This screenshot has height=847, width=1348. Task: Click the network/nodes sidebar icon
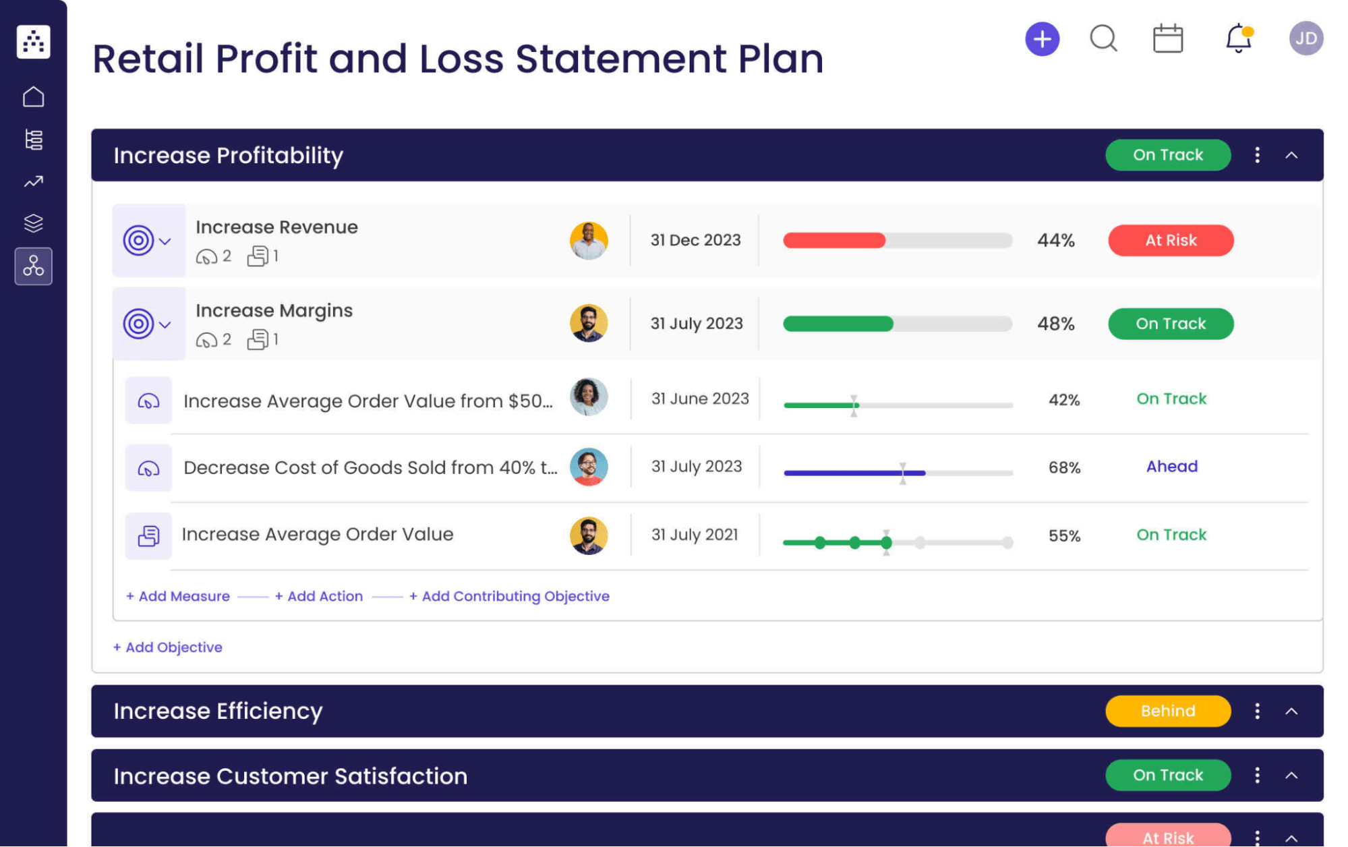tap(33, 264)
